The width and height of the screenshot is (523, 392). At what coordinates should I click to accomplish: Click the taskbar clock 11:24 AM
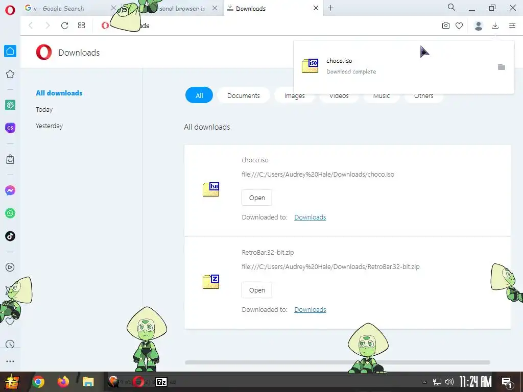476,382
